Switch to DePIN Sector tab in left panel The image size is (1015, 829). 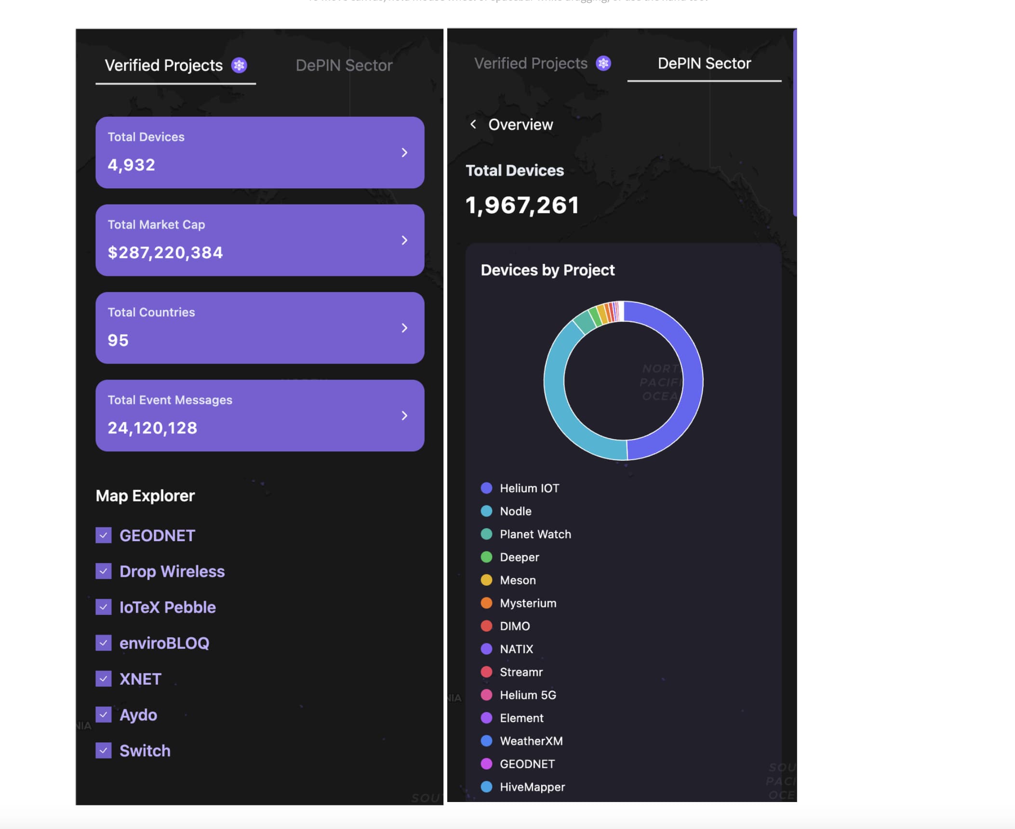click(344, 65)
